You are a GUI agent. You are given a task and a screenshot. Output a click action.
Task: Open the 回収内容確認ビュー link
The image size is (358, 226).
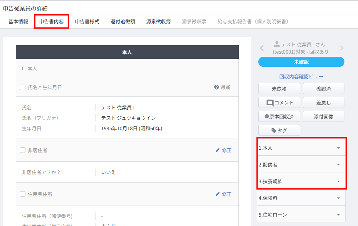click(301, 77)
